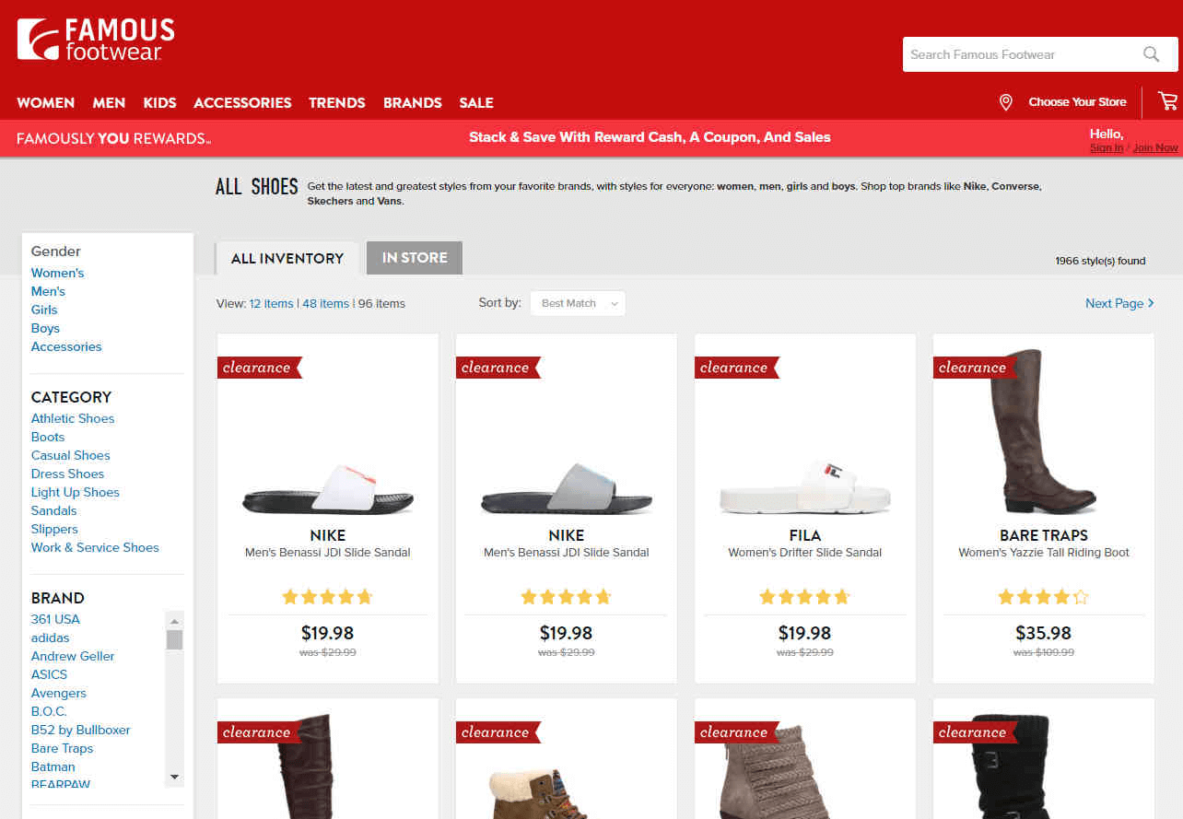Click the search magnifier icon
The width and height of the screenshot is (1183, 819).
pos(1151,54)
